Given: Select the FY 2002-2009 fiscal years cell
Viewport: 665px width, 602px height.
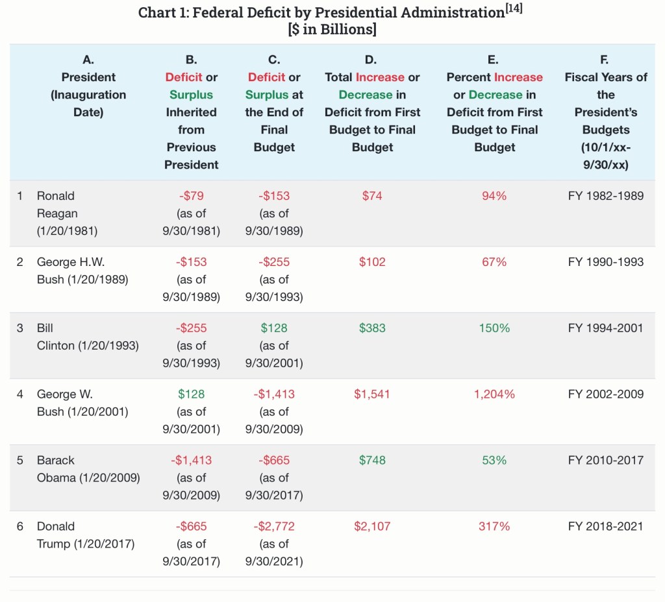Looking at the screenshot, I should [605, 394].
